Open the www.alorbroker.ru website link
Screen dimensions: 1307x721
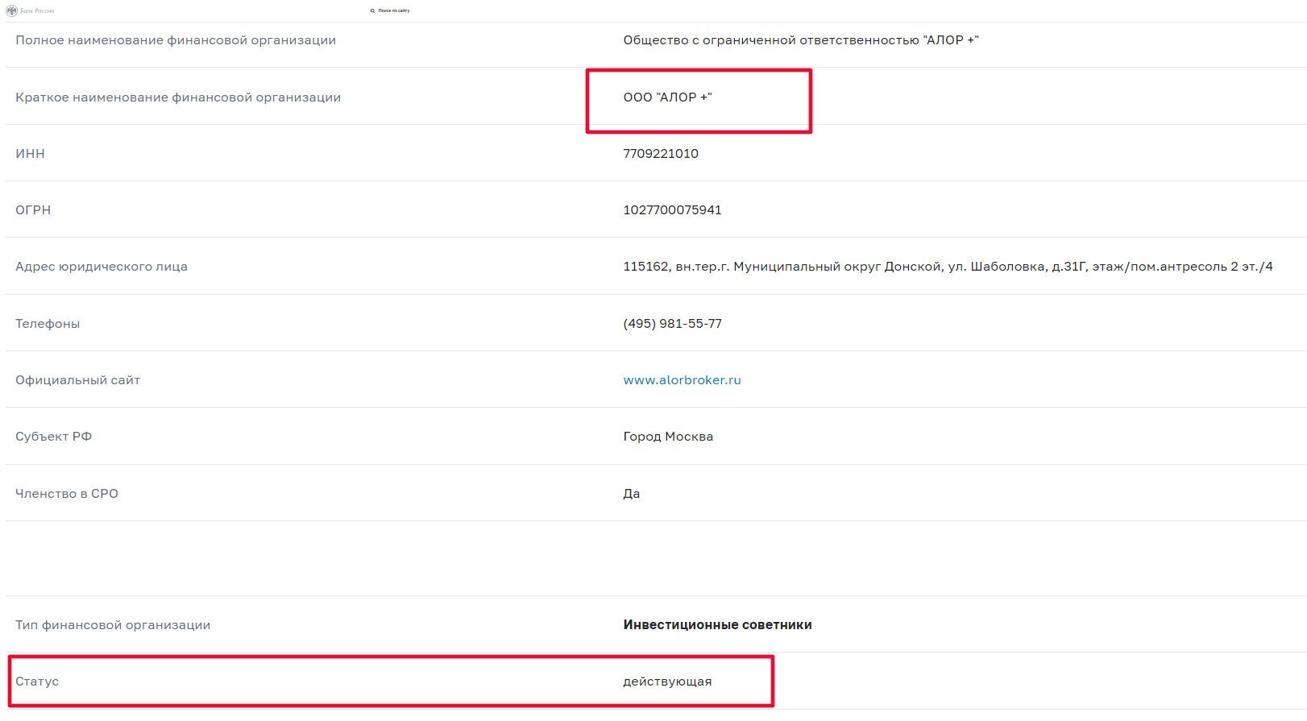(682, 380)
